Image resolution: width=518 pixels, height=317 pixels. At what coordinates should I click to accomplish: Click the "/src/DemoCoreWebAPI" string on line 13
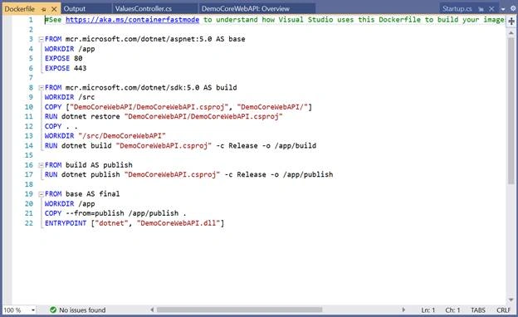(x=122, y=136)
